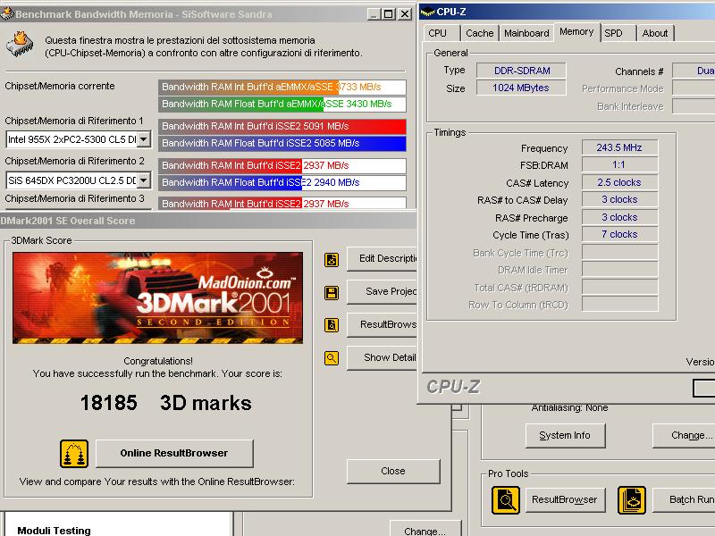The height and width of the screenshot is (536, 715).
Task: Click the 1024 MBytes Size field
Action: click(x=521, y=88)
